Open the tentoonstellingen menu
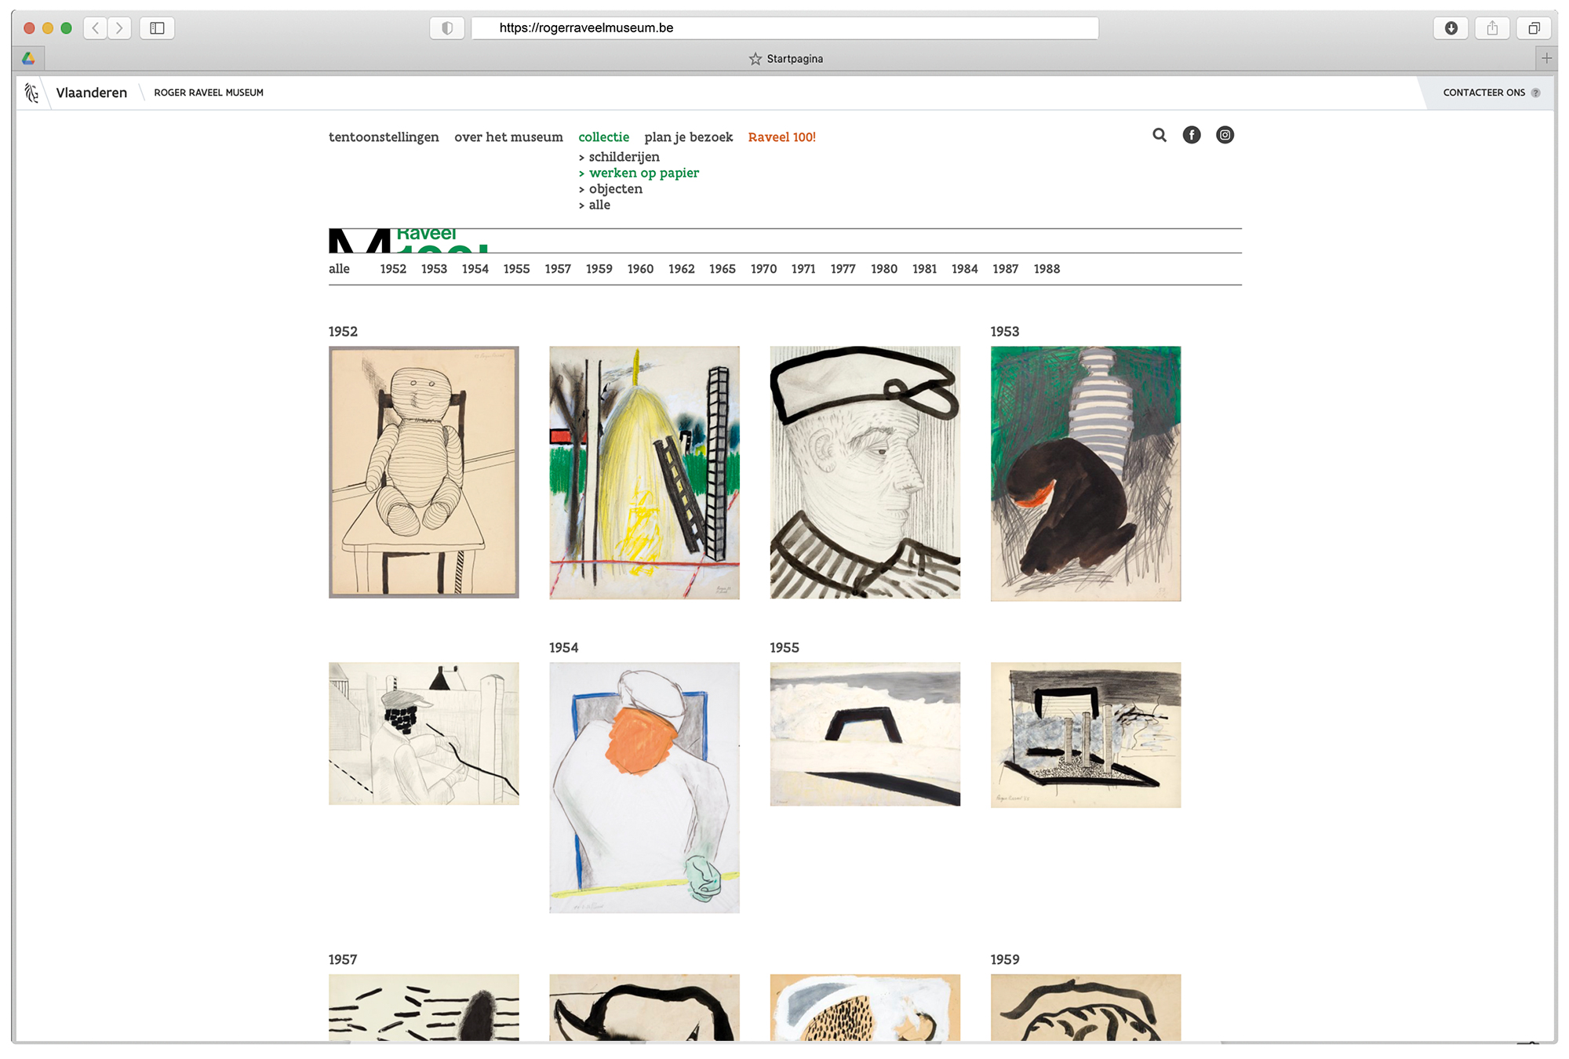 pos(384,137)
